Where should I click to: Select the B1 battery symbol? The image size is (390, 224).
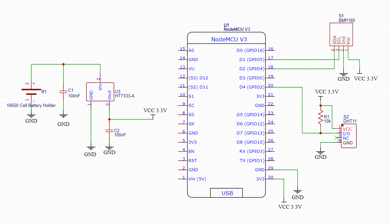click(x=31, y=92)
